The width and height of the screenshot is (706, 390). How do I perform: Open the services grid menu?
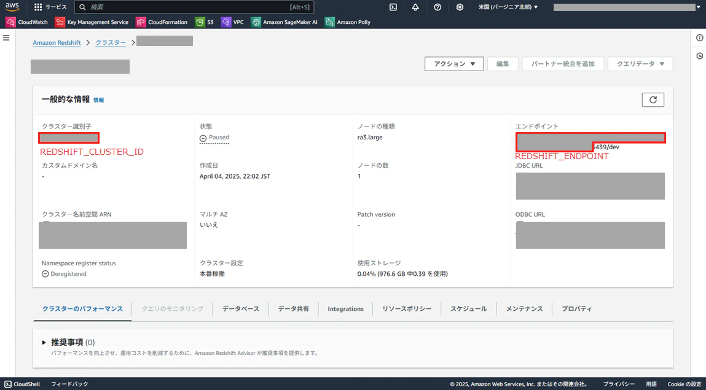tap(50, 7)
